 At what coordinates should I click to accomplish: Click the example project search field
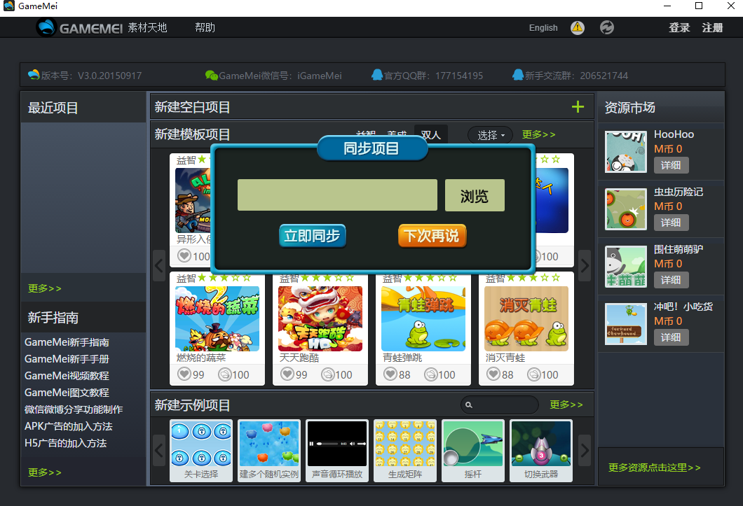[500, 405]
